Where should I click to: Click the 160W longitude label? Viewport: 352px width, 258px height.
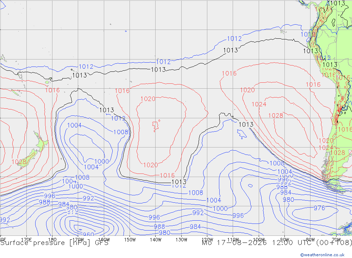tap(104, 240)
